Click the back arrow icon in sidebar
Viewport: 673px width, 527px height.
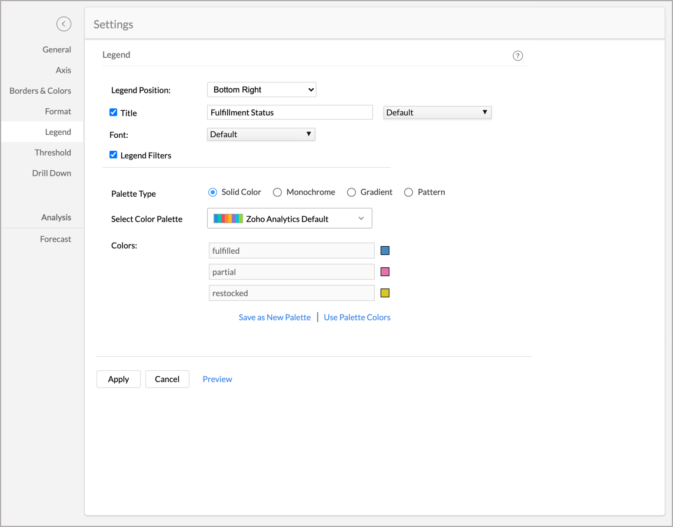[64, 24]
